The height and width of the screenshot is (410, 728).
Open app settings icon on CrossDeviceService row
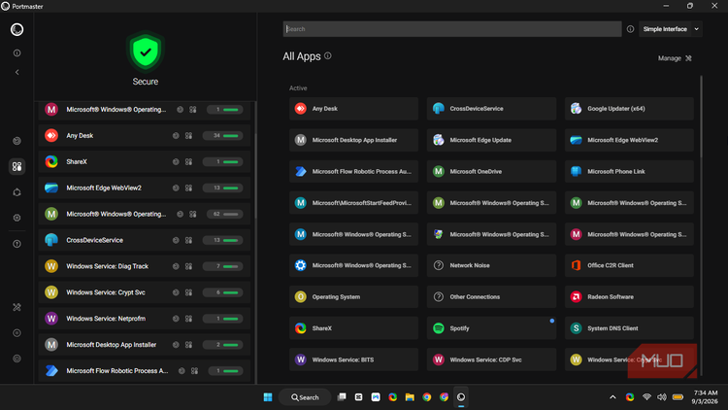point(189,240)
